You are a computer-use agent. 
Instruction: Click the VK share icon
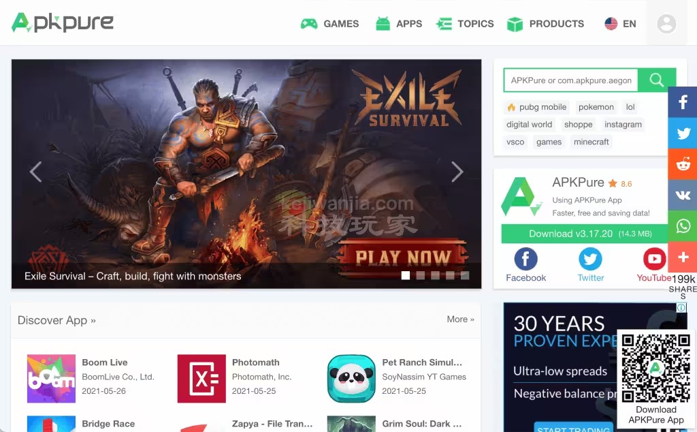tap(683, 195)
